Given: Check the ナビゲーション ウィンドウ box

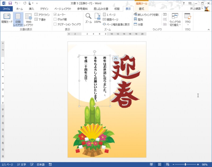Looking at the screenshot, I should (55, 24).
